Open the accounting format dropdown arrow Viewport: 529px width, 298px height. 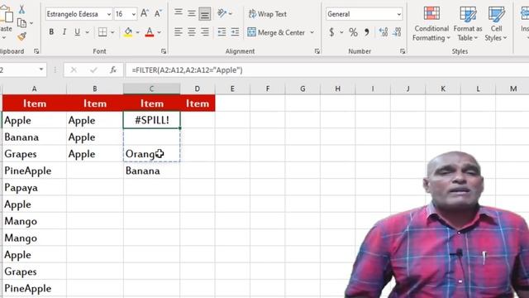341,32
